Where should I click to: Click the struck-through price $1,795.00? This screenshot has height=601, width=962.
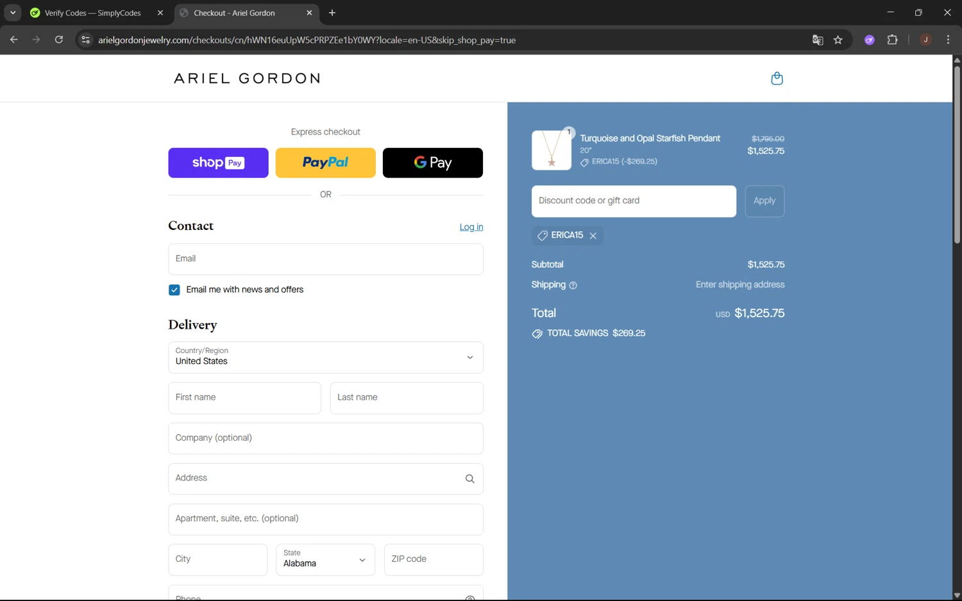tap(768, 138)
